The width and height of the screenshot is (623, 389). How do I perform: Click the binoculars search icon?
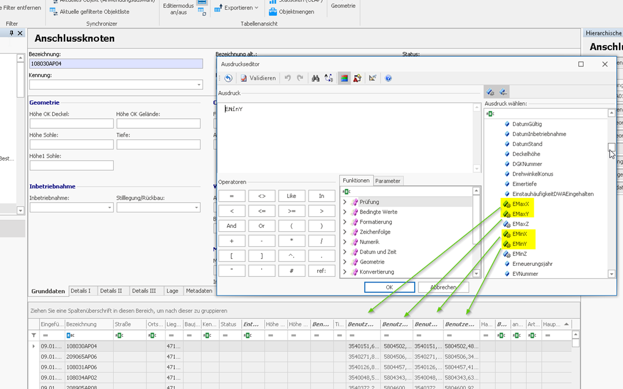coord(315,79)
